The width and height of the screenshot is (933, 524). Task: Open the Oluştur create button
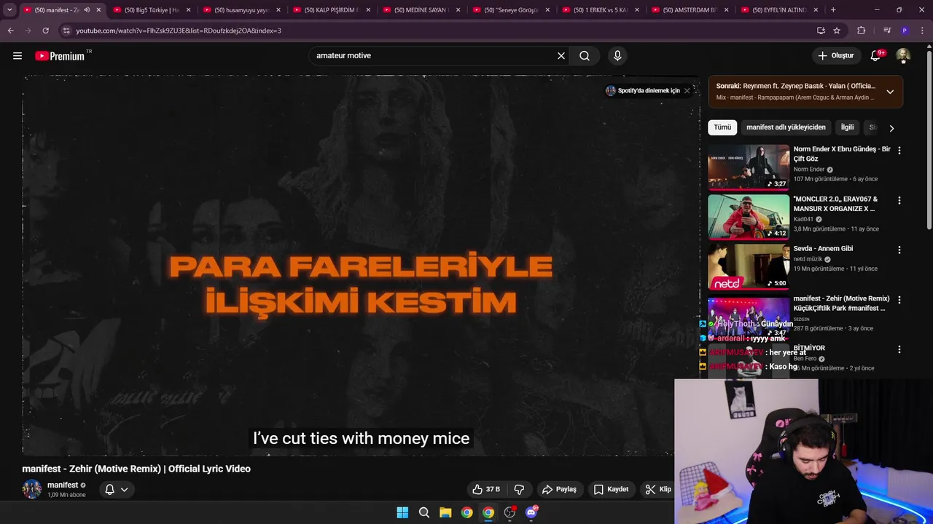(x=835, y=55)
